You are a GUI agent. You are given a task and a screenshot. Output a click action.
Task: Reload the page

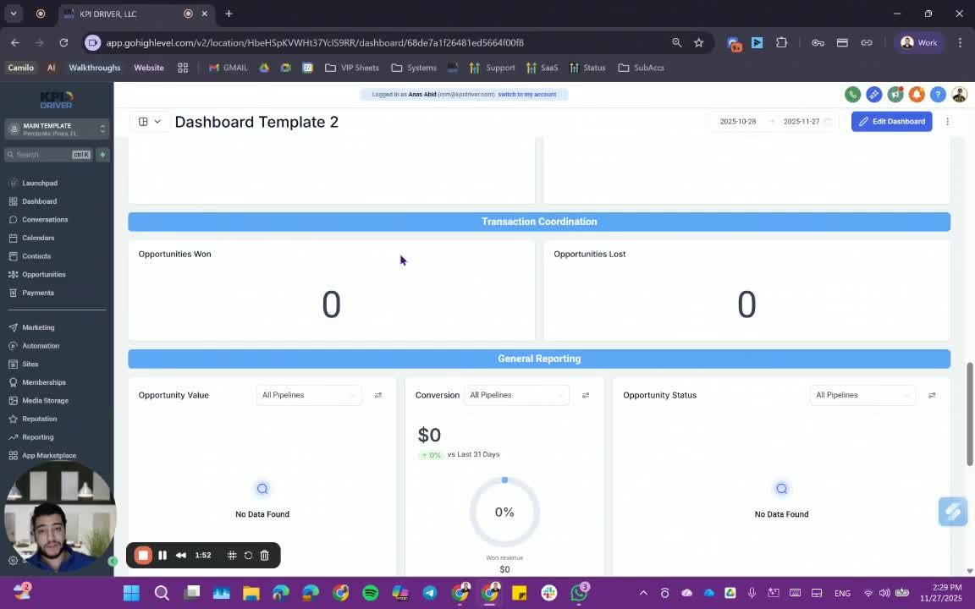click(x=63, y=43)
